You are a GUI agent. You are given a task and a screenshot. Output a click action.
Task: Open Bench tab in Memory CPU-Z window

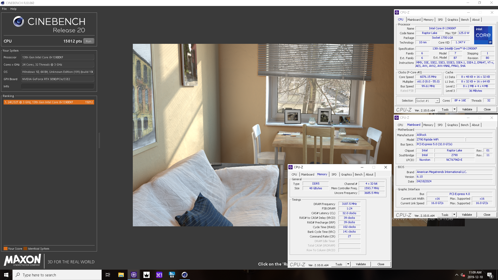coord(358,174)
